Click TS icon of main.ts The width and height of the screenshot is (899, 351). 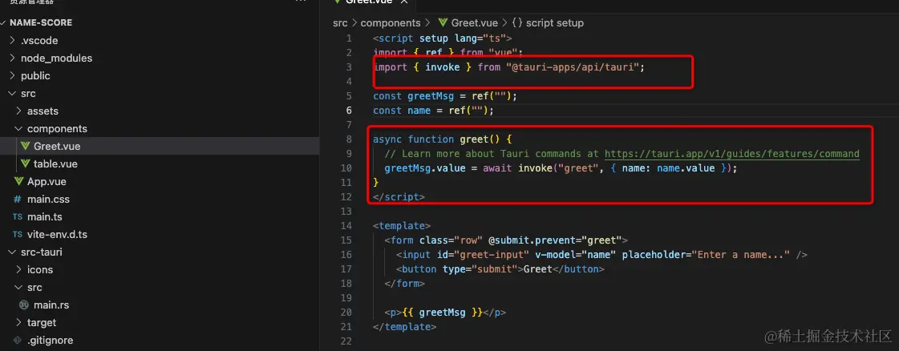click(x=17, y=217)
